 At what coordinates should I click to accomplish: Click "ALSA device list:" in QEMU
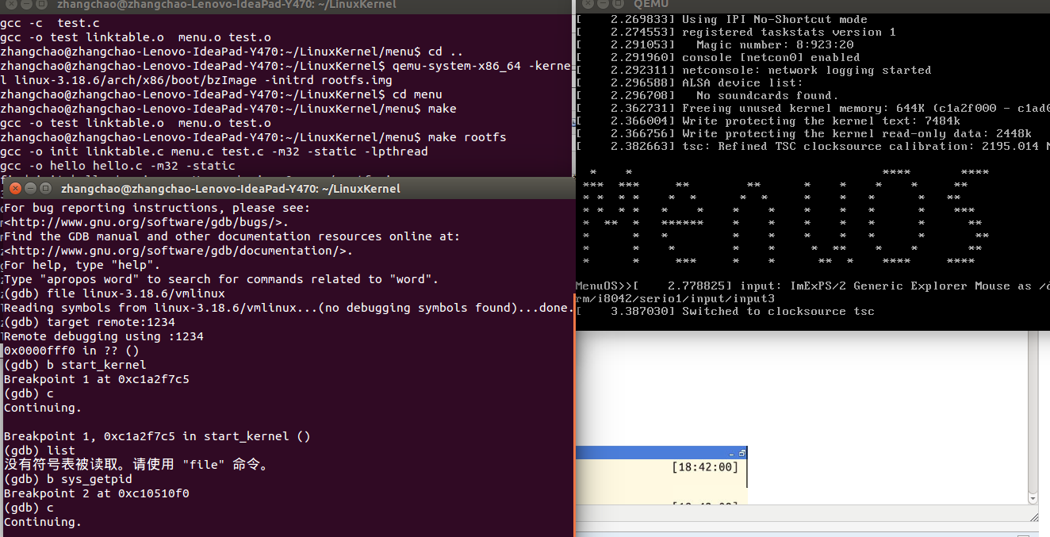(742, 83)
